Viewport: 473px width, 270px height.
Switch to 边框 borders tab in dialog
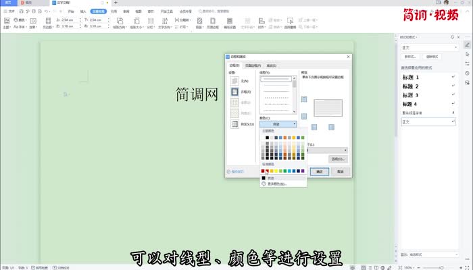(234, 65)
